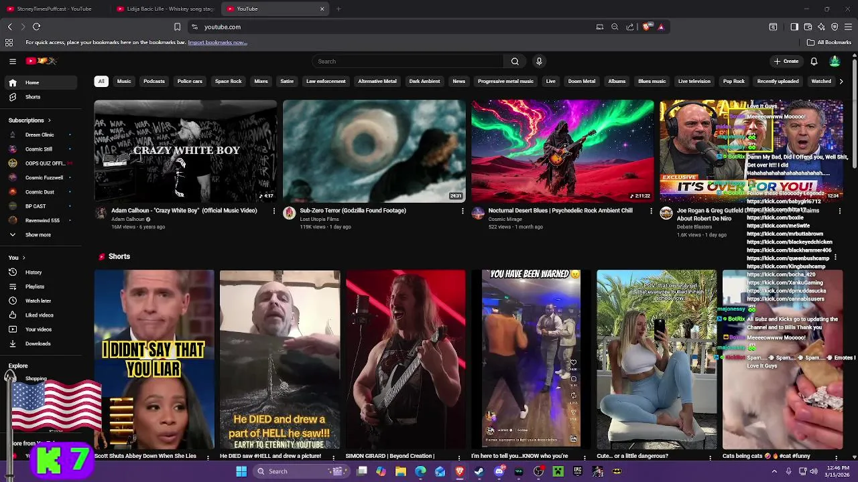This screenshot has width=858, height=482.
Task: Open Watch later in the sidebar
Action: (x=42, y=301)
